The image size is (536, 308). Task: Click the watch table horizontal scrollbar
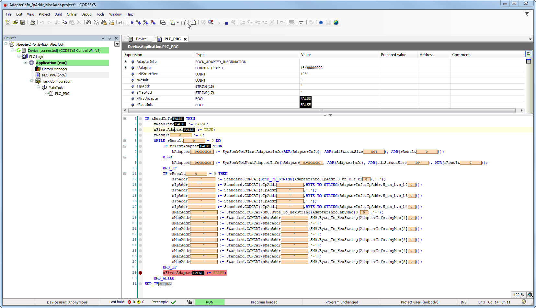322,111
